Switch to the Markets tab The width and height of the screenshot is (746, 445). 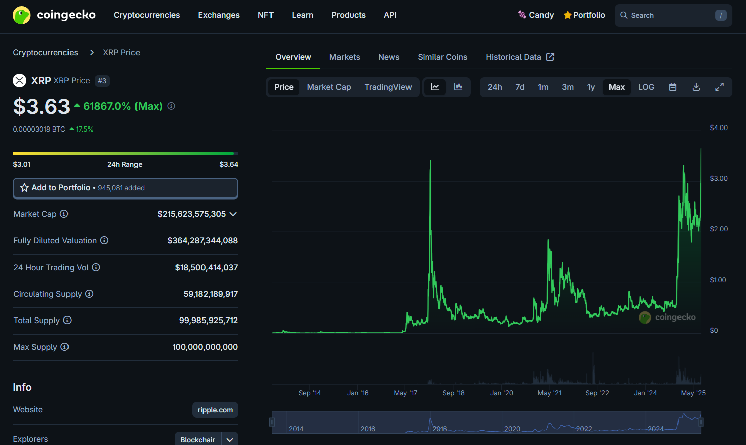tap(345, 57)
